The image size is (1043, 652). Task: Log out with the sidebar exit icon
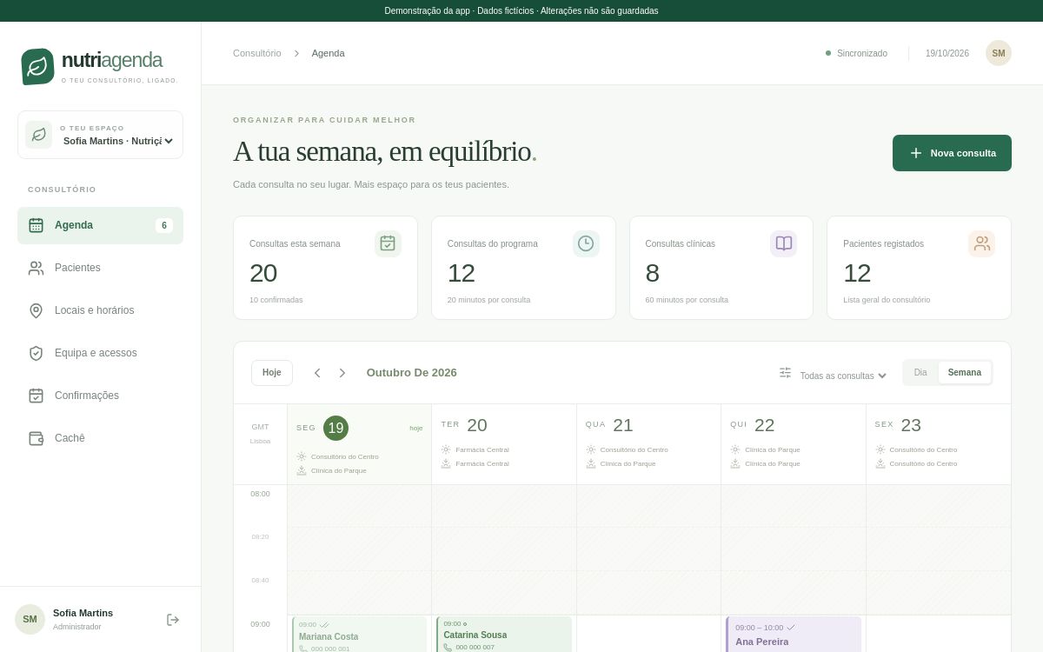coord(173,620)
